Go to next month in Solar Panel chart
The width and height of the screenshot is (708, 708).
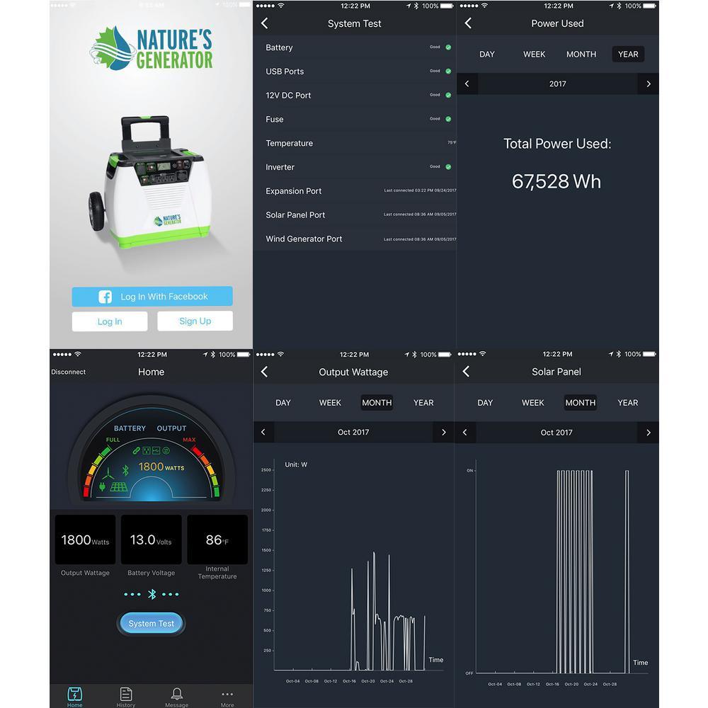tap(648, 433)
